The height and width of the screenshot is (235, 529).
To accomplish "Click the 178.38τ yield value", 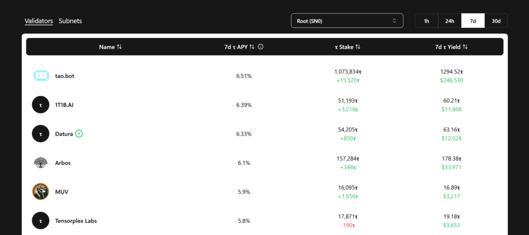I will [x=452, y=158].
